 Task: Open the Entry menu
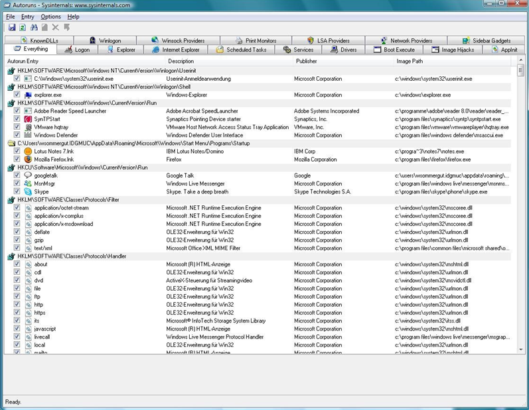click(27, 17)
